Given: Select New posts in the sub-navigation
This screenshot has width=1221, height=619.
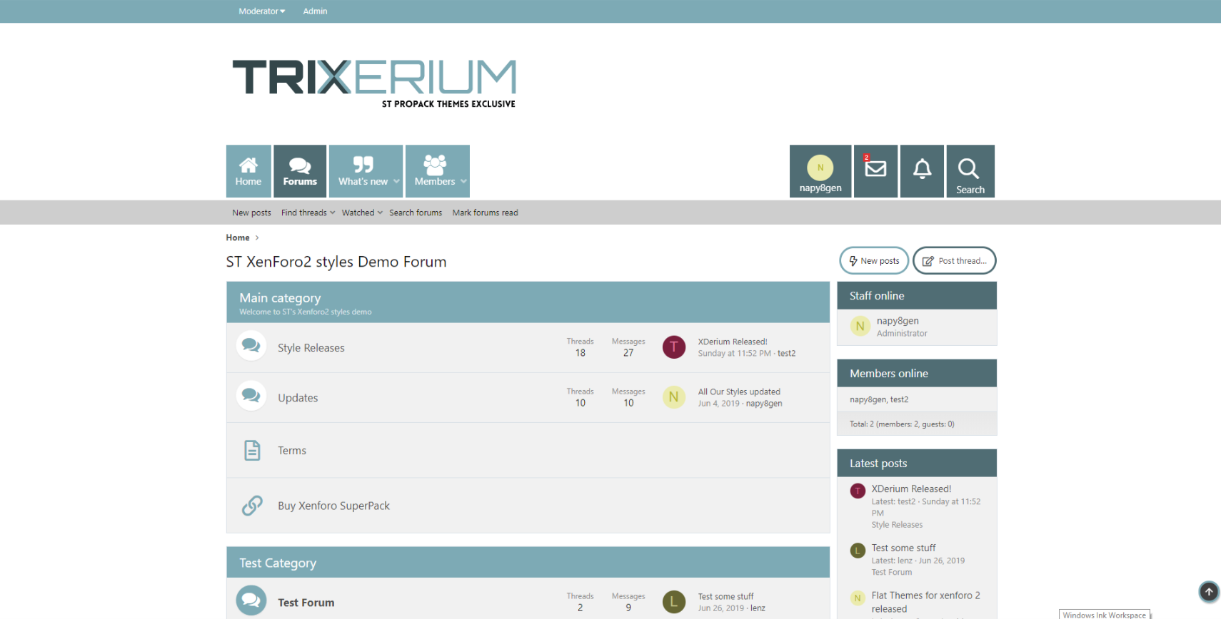Looking at the screenshot, I should pos(251,213).
